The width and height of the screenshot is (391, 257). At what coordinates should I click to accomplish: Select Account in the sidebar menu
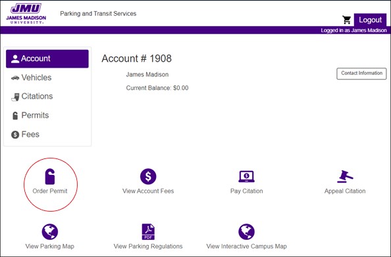tap(47, 58)
